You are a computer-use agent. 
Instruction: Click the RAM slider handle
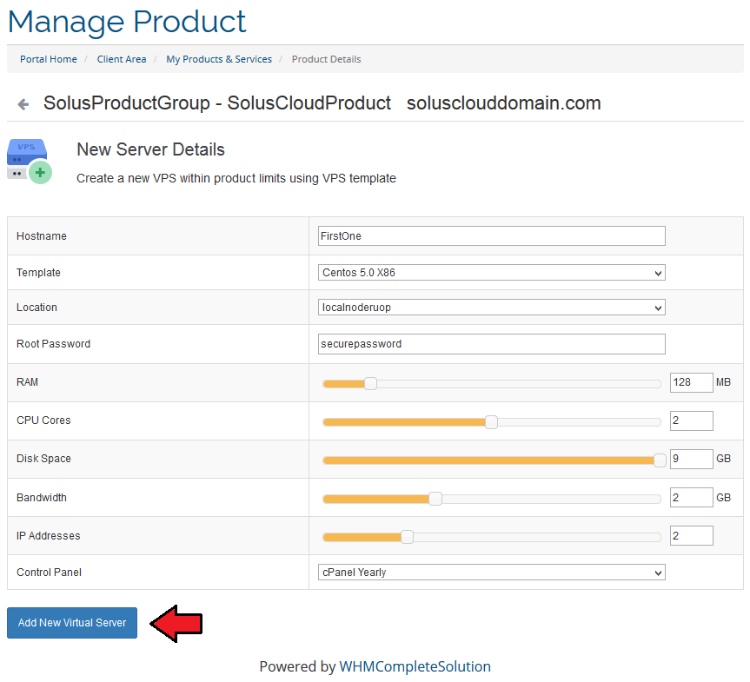click(370, 383)
